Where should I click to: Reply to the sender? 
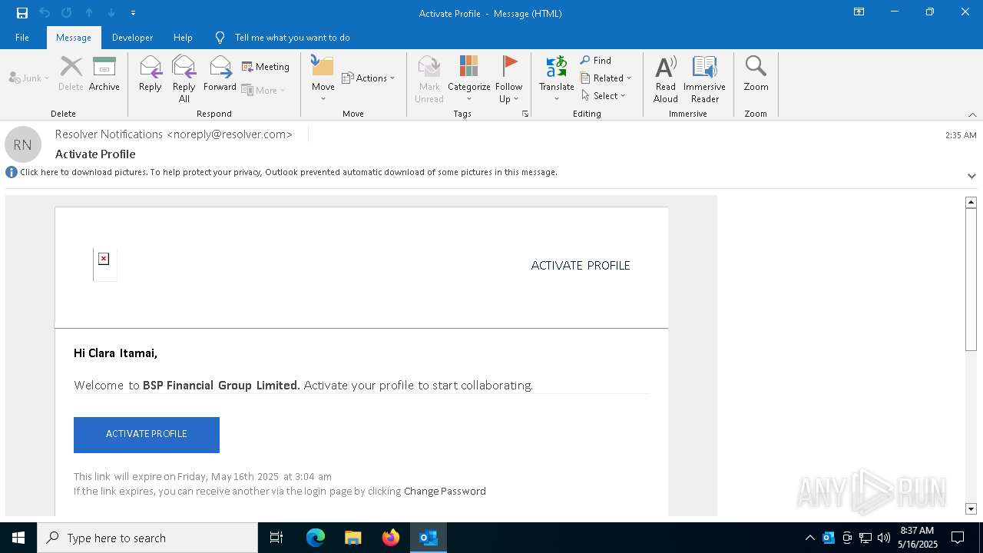pyautogui.click(x=151, y=75)
